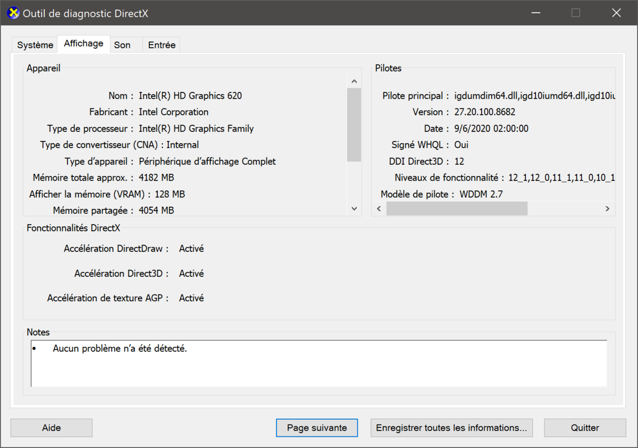The width and height of the screenshot is (638, 448).
Task: Click the WDDM 2.7 value
Action: [x=481, y=194]
